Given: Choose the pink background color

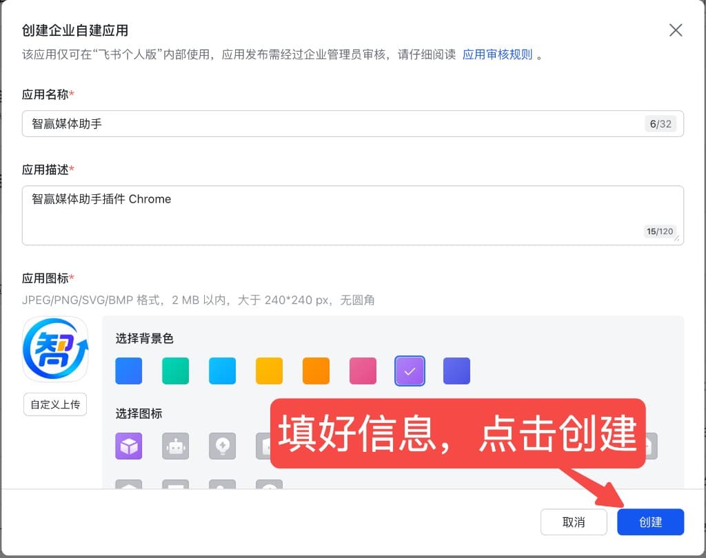Looking at the screenshot, I should (363, 371).
